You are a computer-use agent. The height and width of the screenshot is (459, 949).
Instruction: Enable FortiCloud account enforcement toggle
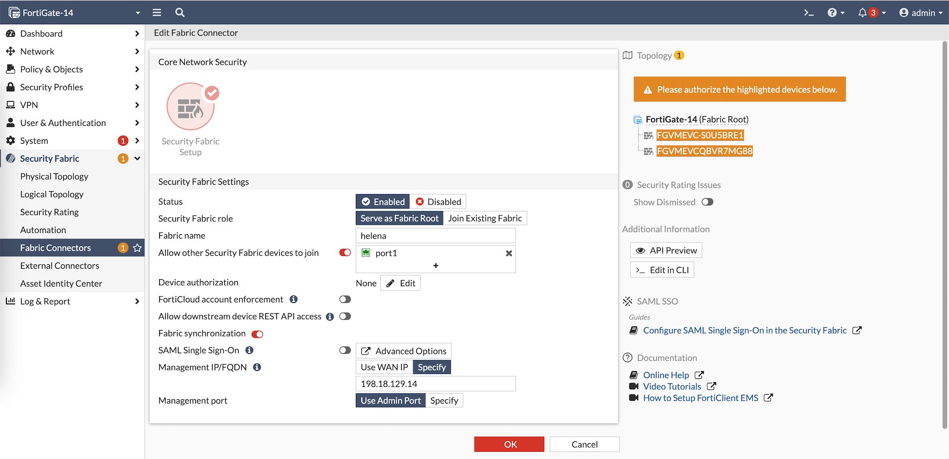(x=345, y=299)
